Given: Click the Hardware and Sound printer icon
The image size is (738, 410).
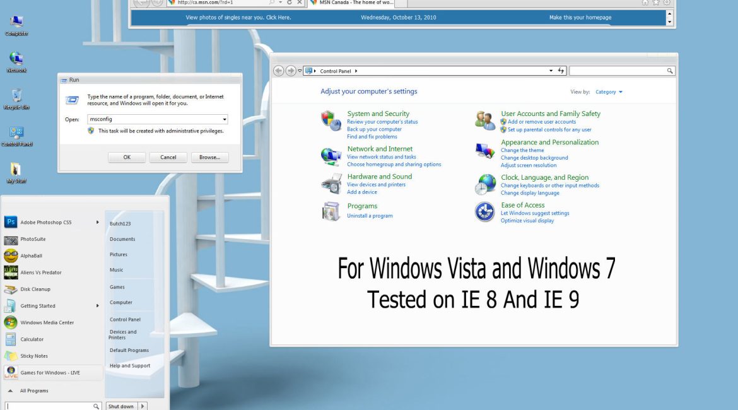Looking at the screenshot, I should (x=331, y=184).
